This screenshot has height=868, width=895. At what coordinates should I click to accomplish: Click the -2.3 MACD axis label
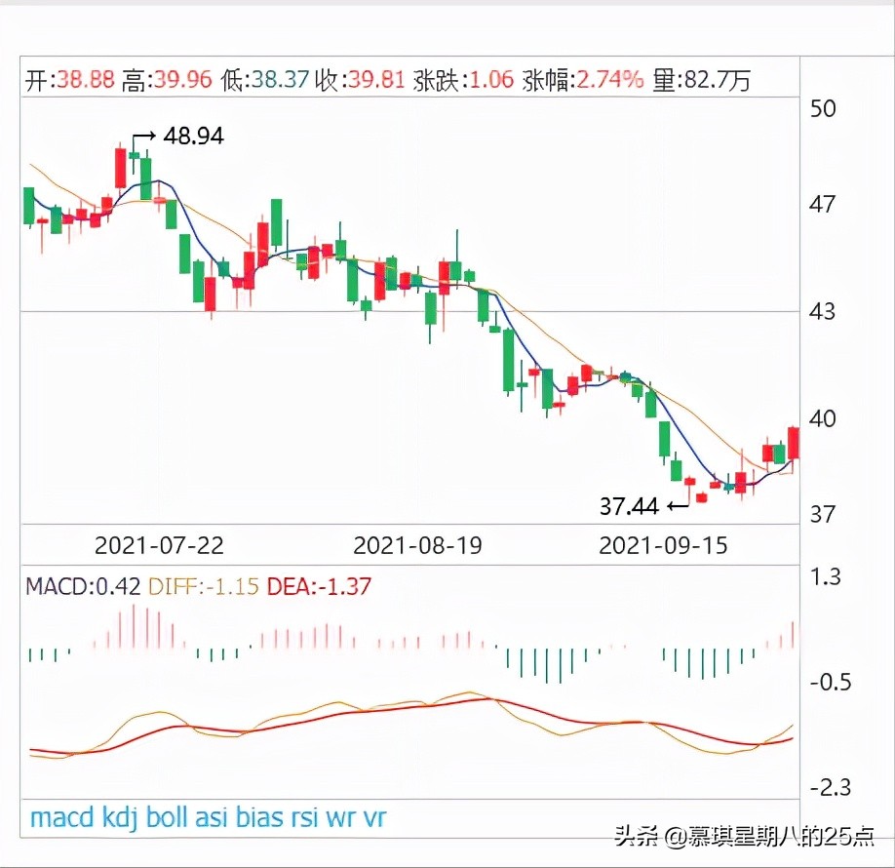point(831,788)
